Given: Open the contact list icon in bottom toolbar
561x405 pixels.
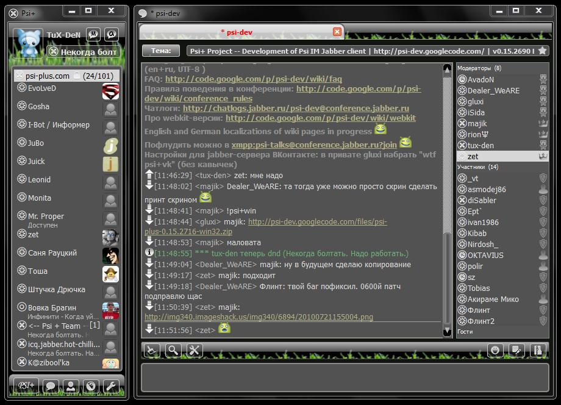Looking at the screenshot, I should [72, 385].
